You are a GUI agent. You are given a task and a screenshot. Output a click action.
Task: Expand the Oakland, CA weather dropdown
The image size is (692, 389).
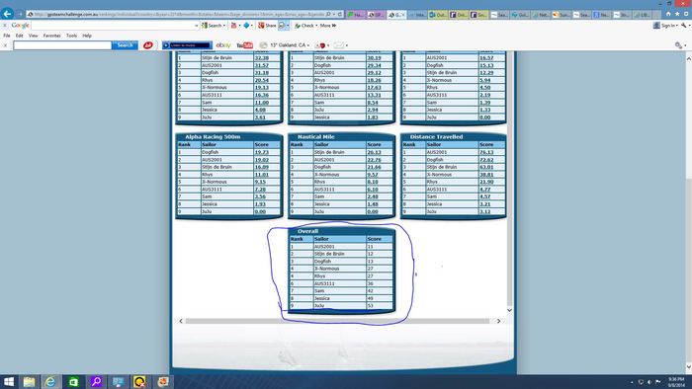308,45
